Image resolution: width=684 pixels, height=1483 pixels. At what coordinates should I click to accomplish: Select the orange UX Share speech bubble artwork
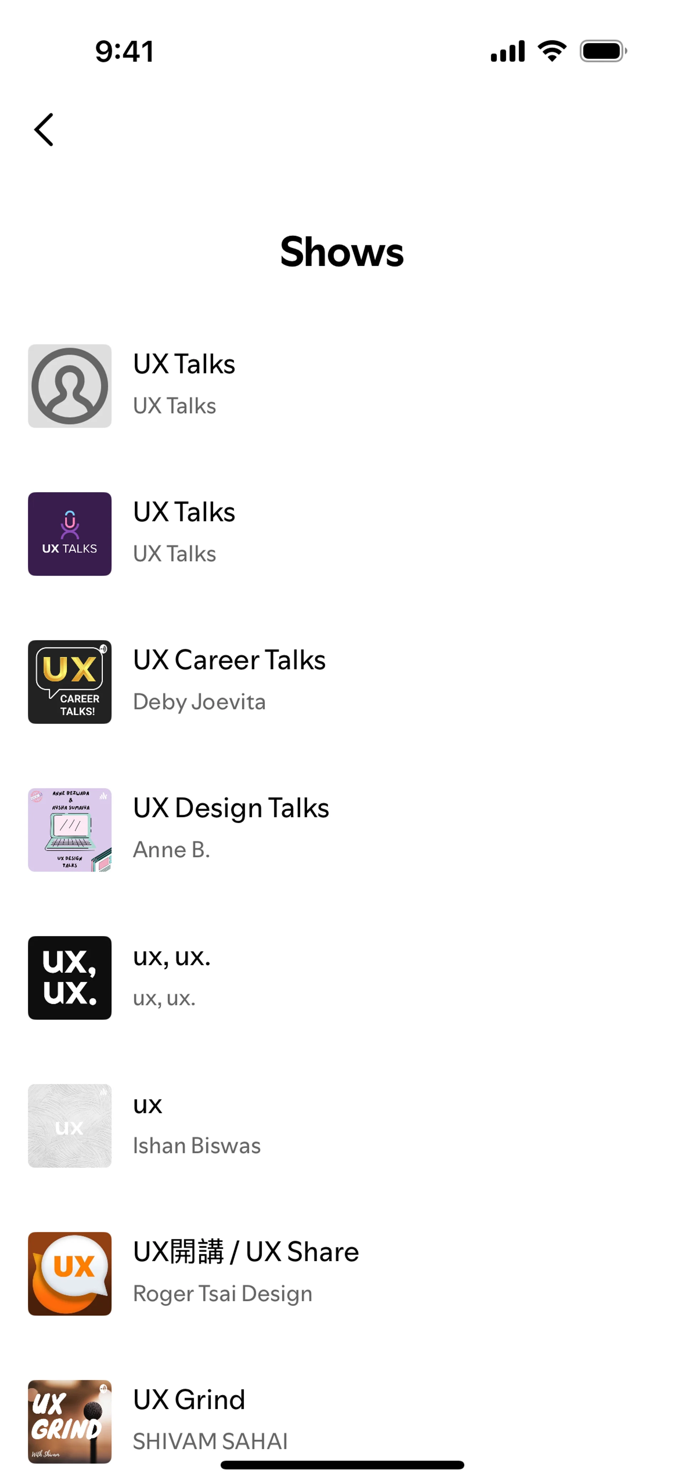[x=70, y=1273]
